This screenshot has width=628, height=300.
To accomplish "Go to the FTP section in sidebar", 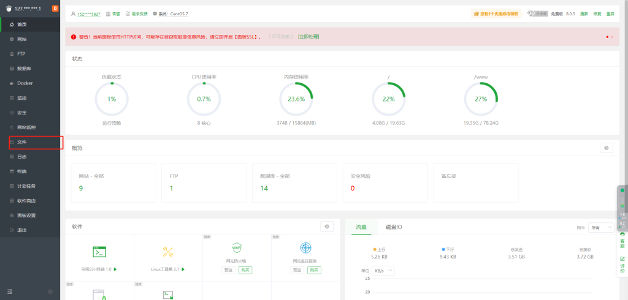I will (x=30, y=54).
